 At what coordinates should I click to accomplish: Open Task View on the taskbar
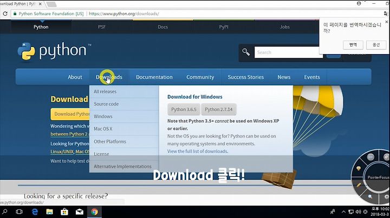(19, 212)
